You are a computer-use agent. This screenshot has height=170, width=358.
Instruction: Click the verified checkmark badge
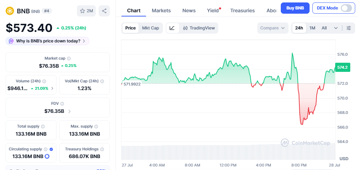(x=51, y=149)
